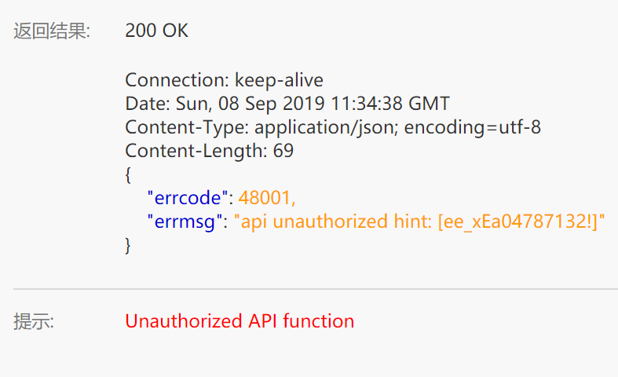Click the opening curly brace of JSON
This screenshot has height=377, width=618.
(x=129, y=174)
